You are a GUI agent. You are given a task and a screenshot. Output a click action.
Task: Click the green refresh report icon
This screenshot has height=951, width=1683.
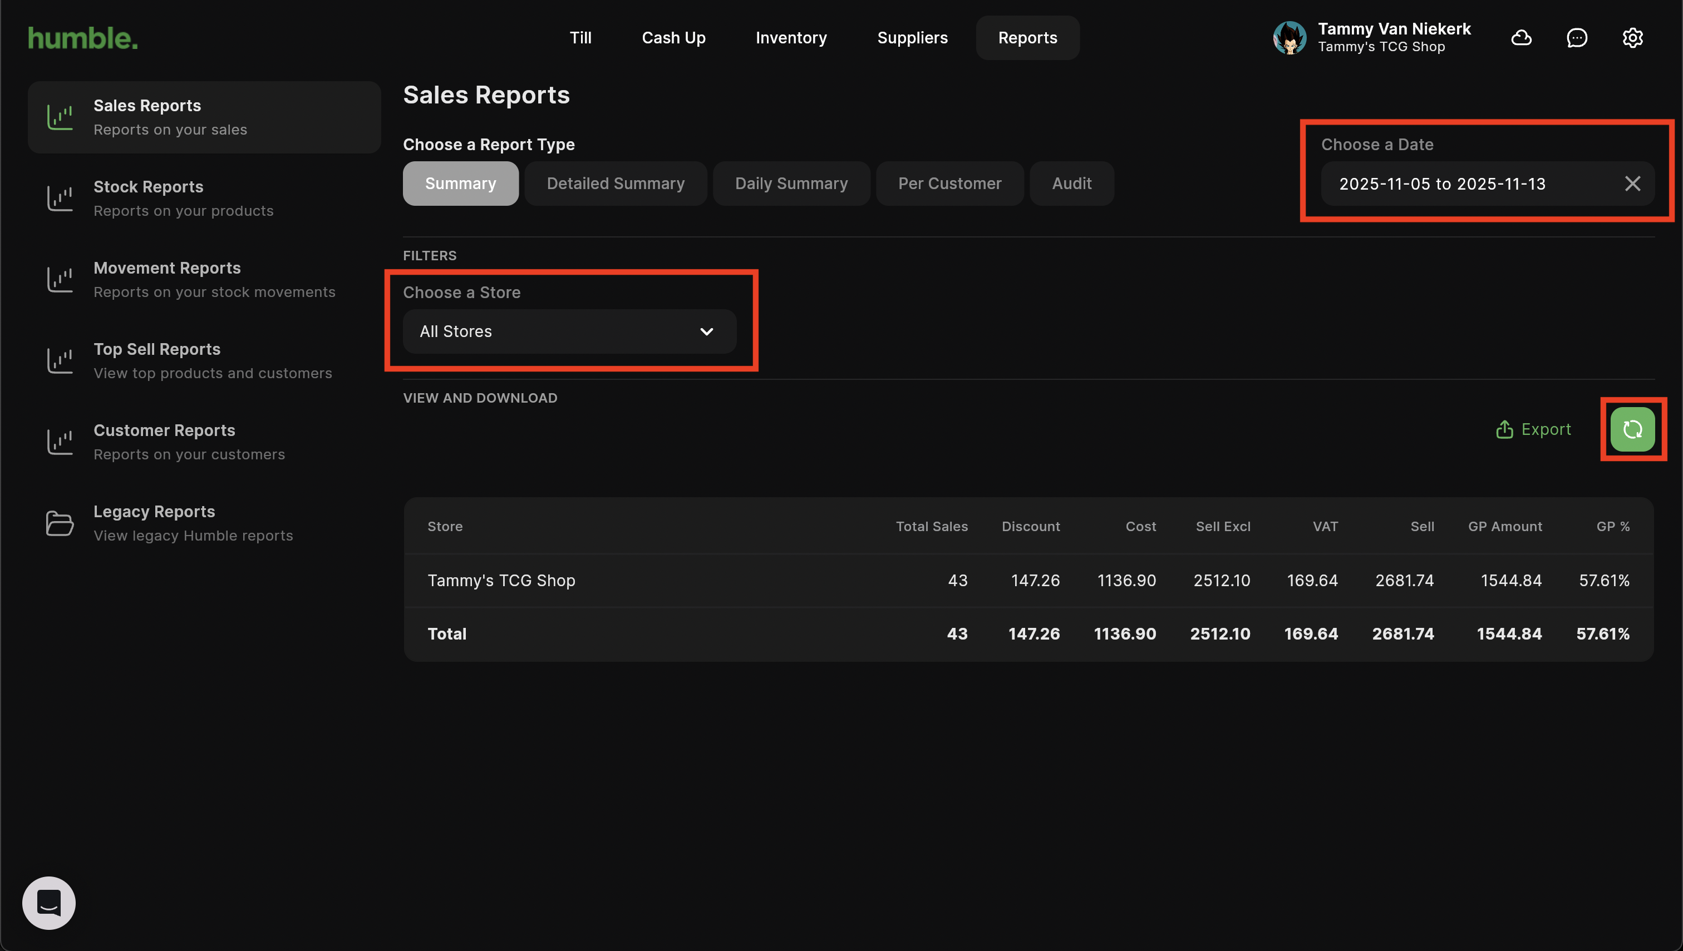(x=1632, y=429)
